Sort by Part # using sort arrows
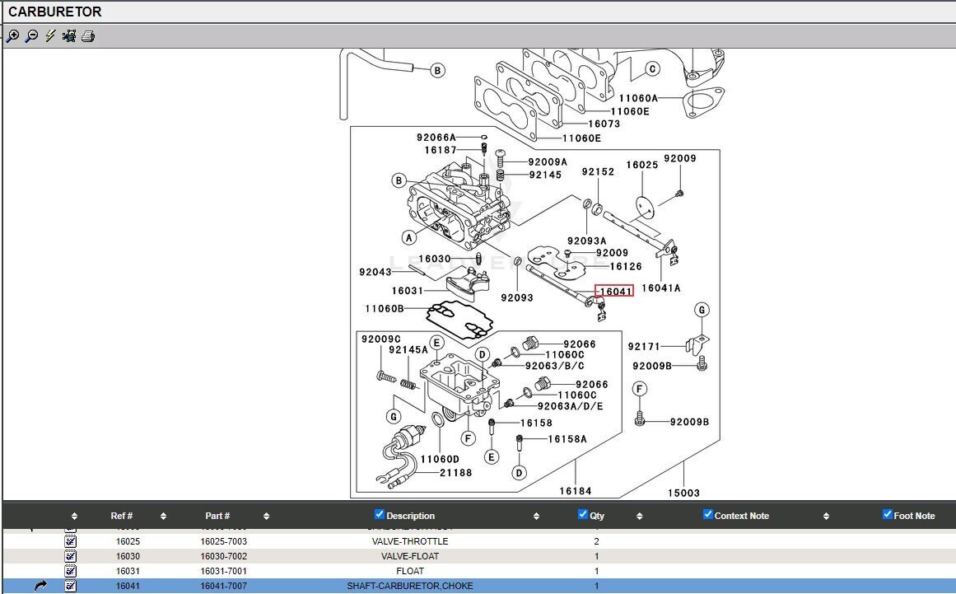Viewport: 956px width, 594px height. [267, 517]
